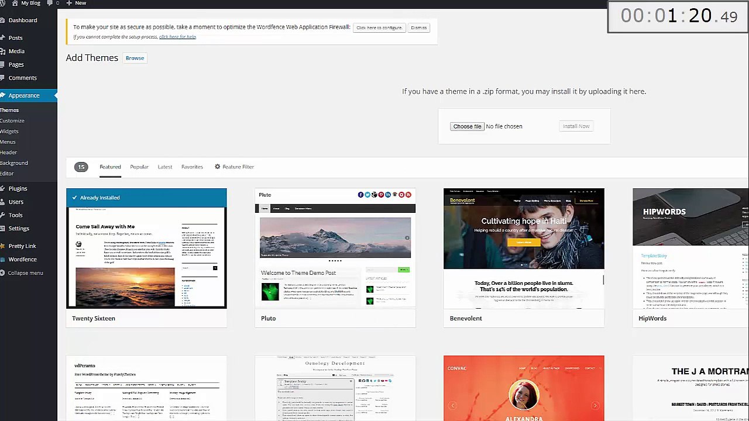The height and width of the screenshot is (421, 749).
Task: Click the 'Already Installed' banner on Twenty Sixteen
Action: (x=146, y=198)
